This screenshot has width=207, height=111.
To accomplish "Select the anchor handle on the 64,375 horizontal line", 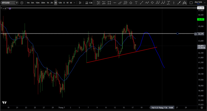I will pyautogui.click(x=177, y=34).
